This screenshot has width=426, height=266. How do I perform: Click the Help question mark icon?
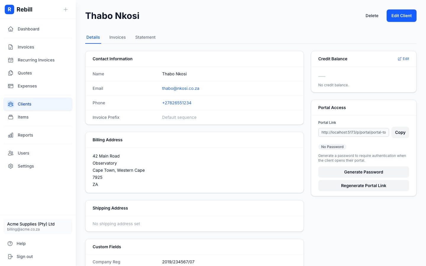click(x=11, y=244)
